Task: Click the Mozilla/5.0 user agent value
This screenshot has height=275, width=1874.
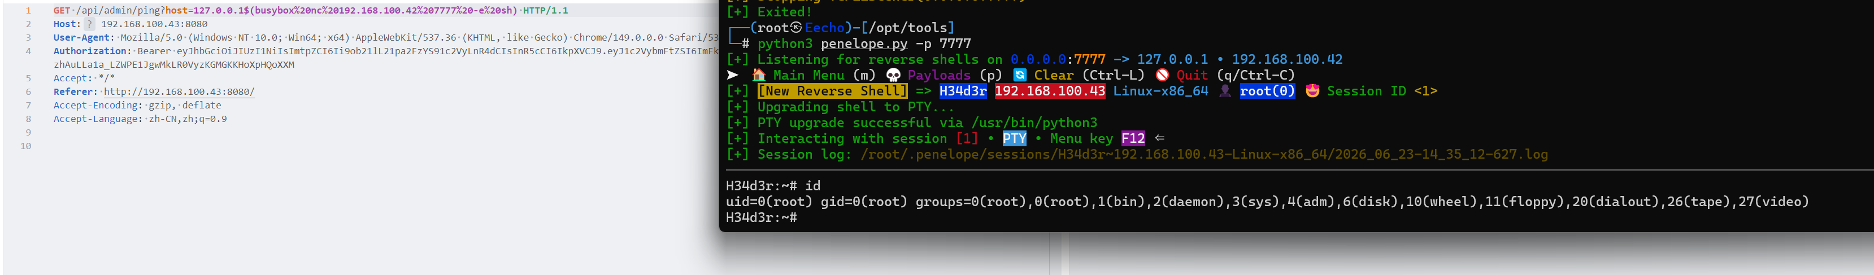Action: [419, 38]
